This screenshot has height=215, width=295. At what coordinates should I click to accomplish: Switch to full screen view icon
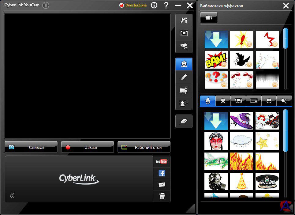coord(184,33)
